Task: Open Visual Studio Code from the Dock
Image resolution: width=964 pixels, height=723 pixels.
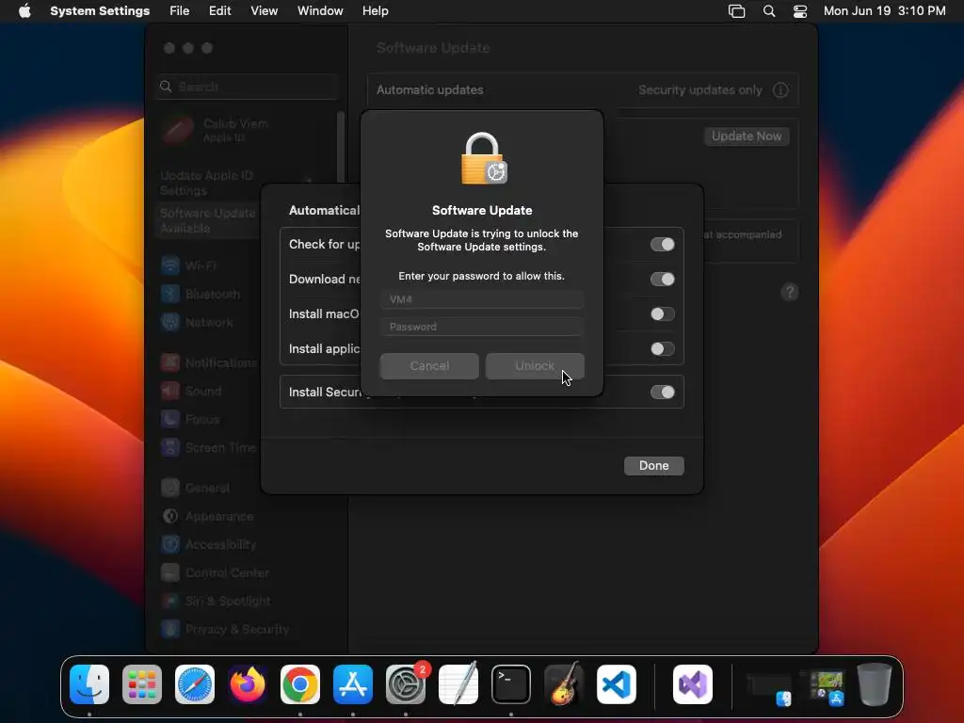Action: (617, 684)
